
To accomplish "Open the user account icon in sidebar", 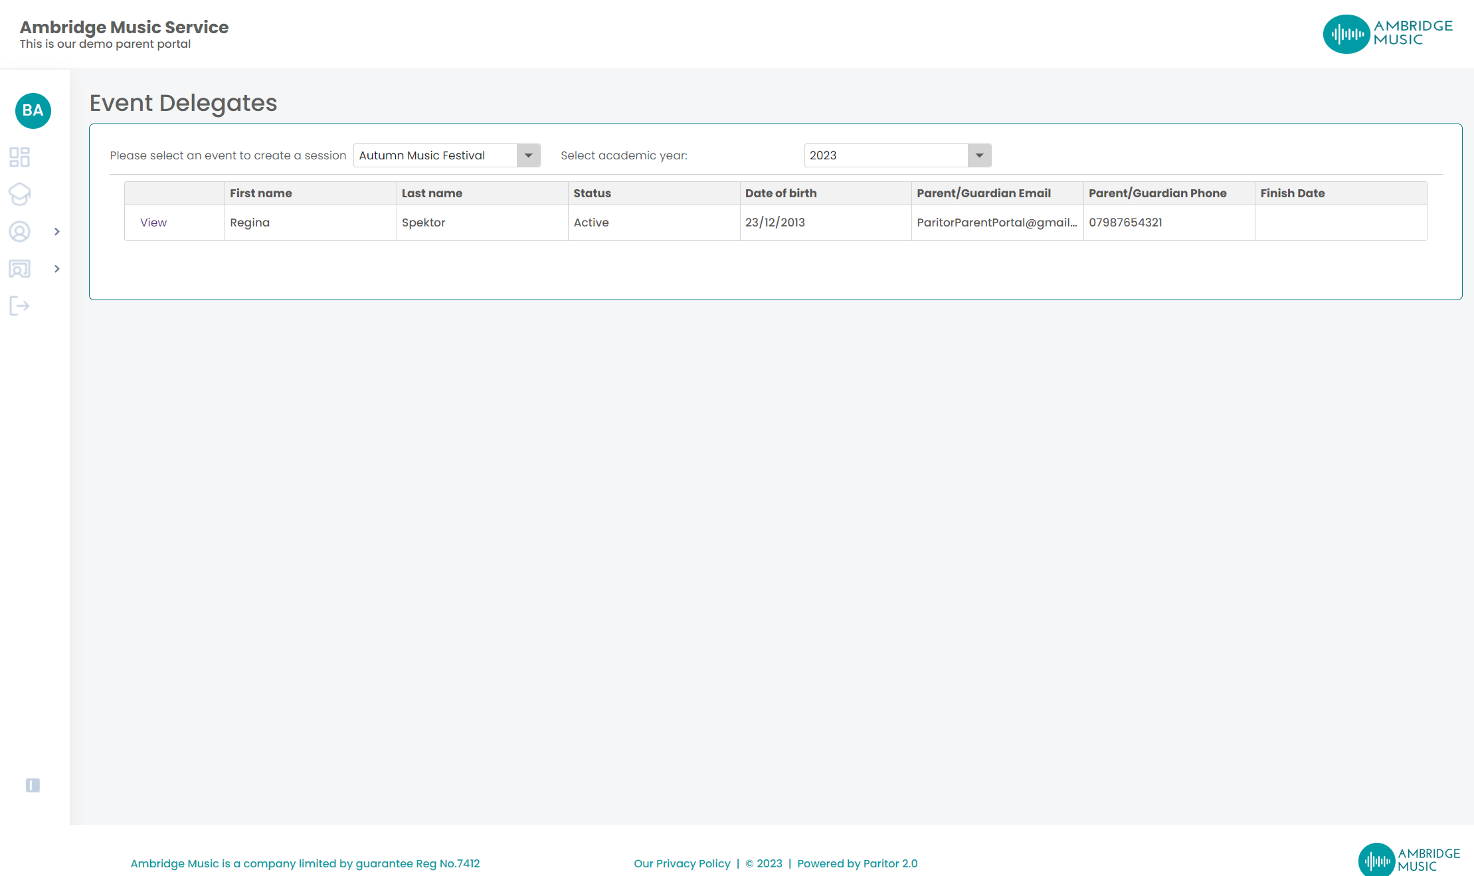I will pos(20,231).
